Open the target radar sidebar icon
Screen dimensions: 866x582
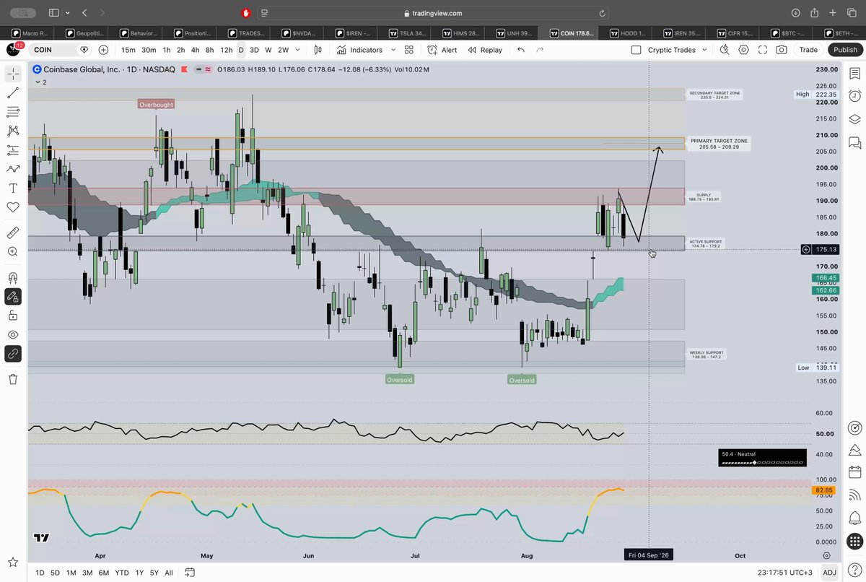pos(854,427)
